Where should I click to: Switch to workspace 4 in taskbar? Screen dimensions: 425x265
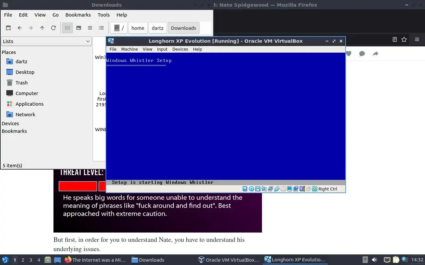coord(39,260)
